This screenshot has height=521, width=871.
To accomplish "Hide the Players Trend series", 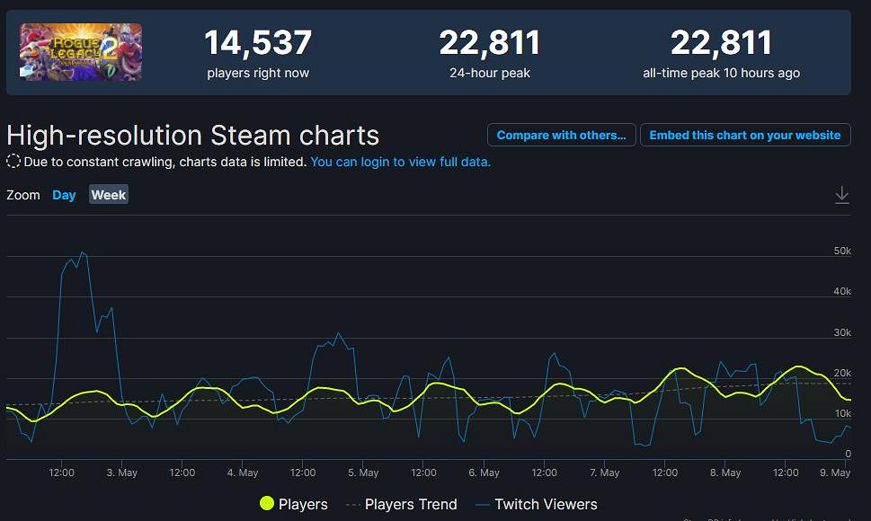I will point(411,504).
